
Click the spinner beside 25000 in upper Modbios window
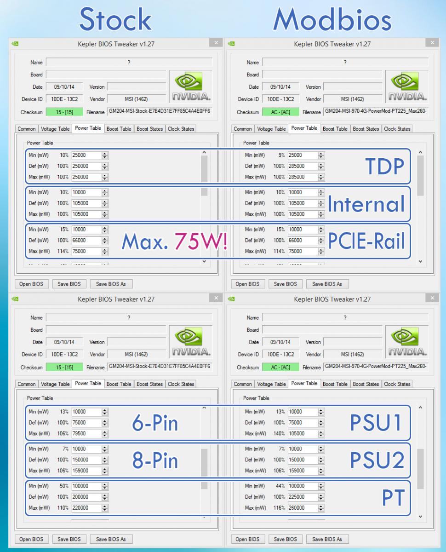(321, 155)
